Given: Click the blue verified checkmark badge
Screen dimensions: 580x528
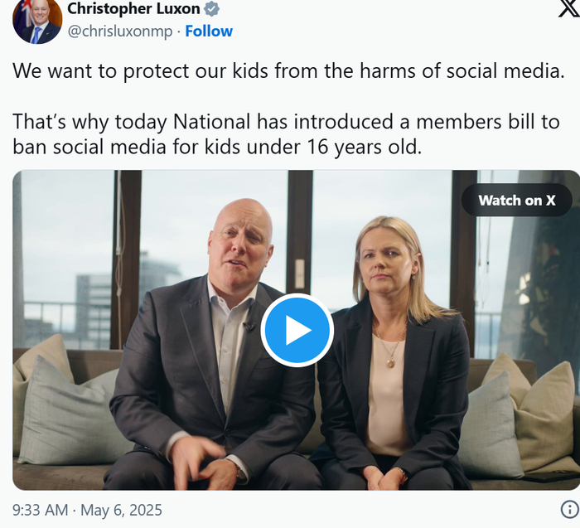Looking at the screenshot, I should click(x=212, y=9).
